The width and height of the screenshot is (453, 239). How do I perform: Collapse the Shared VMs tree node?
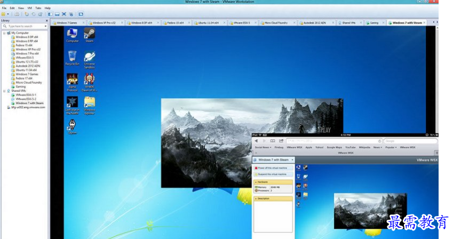4,91
